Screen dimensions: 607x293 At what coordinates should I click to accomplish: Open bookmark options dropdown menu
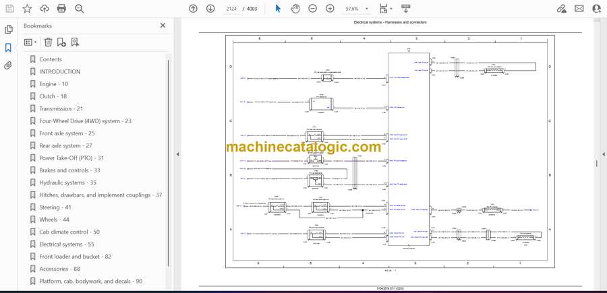[31, 42]
